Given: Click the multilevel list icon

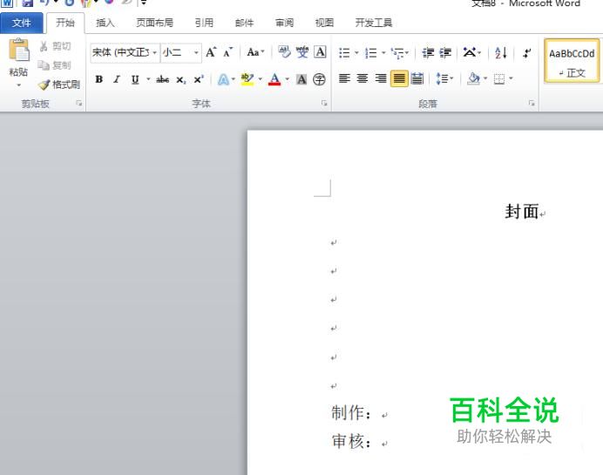Looking at the screenshot, I should pos(397,52).
